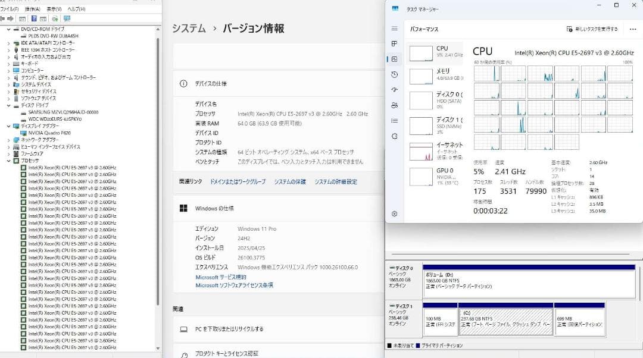Select the Performance icon in Task Manager
Screen dimensions: 643x358
pos(394,58)
